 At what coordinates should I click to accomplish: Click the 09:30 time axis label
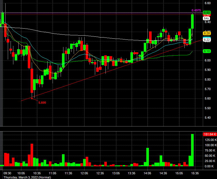click(7, 173)
